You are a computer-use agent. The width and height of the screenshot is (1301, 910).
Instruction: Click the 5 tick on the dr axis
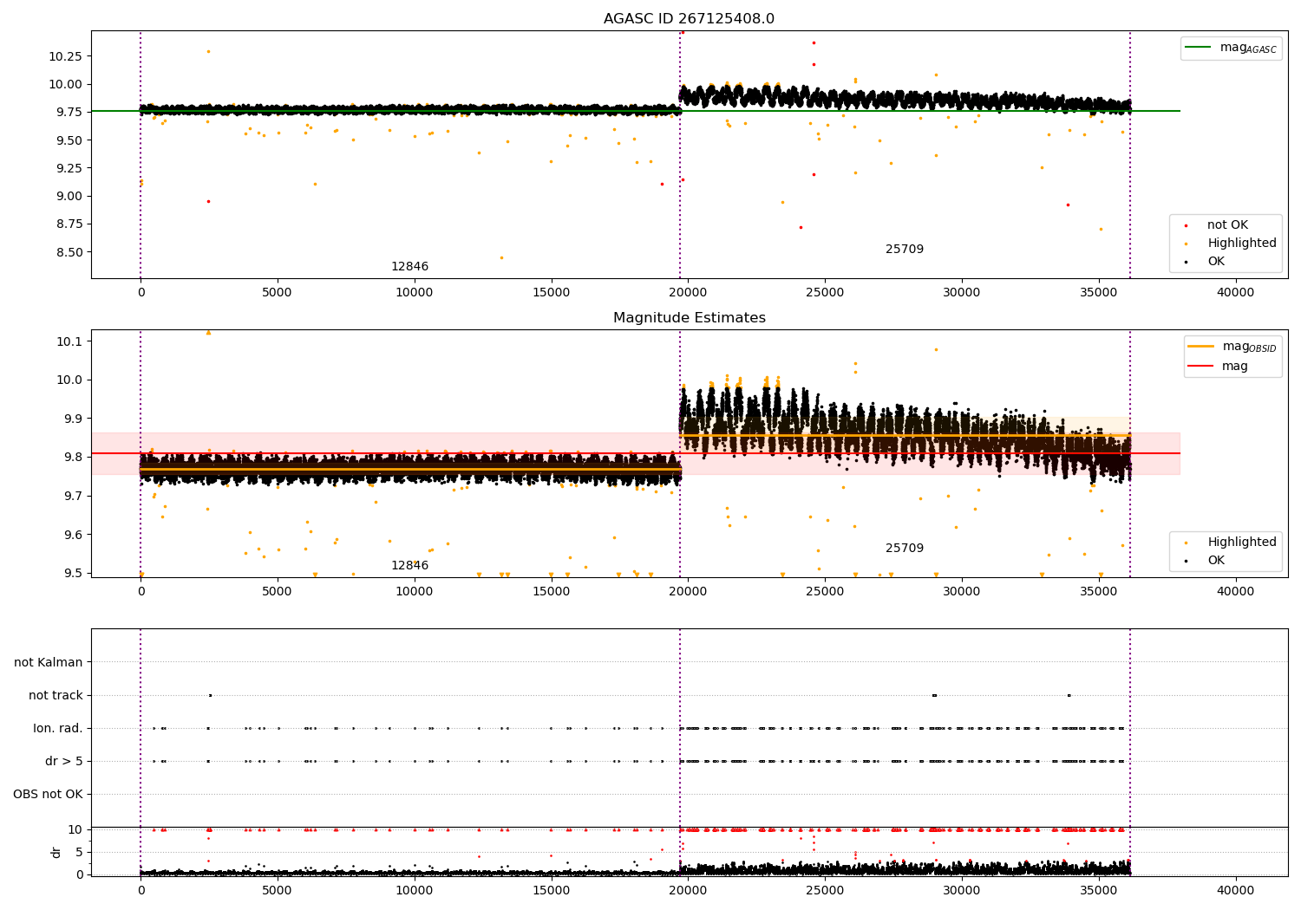[80, 852]
